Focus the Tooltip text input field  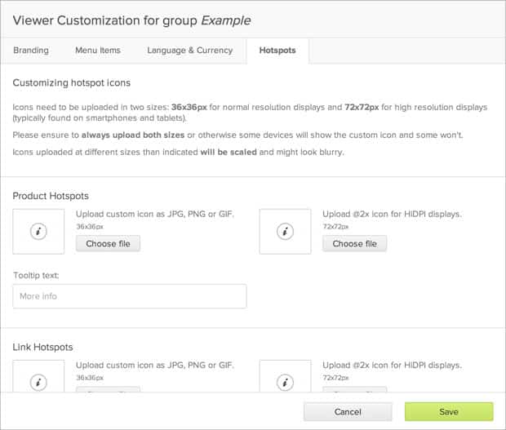tap(130, 296)
